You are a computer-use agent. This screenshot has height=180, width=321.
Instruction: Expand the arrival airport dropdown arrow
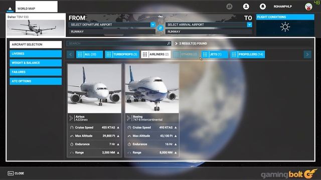coord(249,24)
